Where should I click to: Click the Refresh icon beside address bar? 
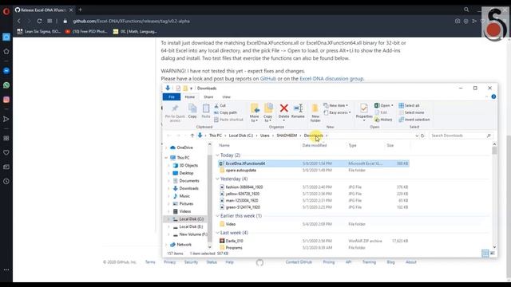coord(422,136)
